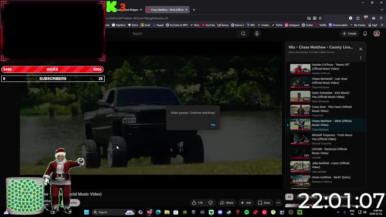Show more bookmarks chevron
This screenshot has height=217, width=386.
point(382,25)
